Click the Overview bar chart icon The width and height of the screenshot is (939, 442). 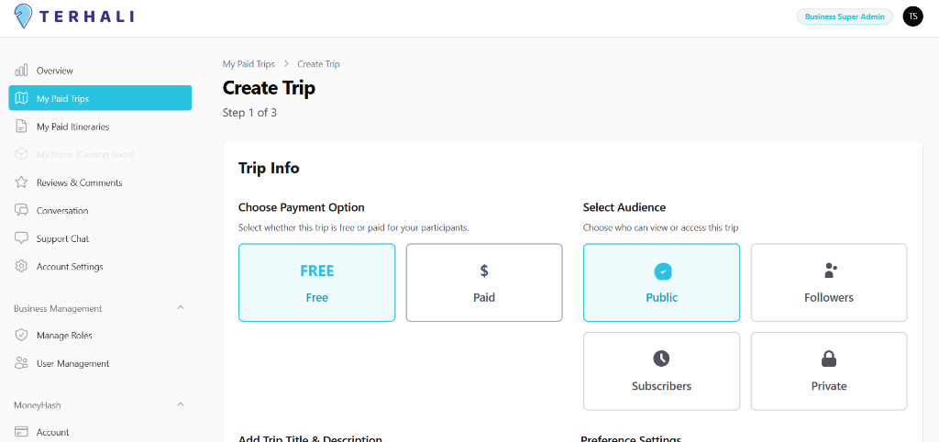point(22,71)
